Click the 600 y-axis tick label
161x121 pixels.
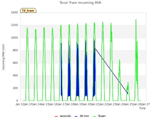coord(15,63)
